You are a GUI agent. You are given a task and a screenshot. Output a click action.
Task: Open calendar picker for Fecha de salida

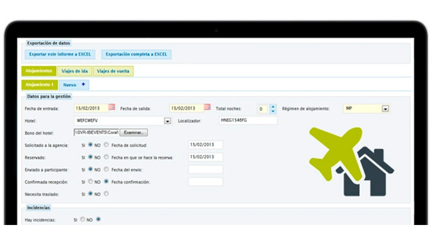point(207,107)
